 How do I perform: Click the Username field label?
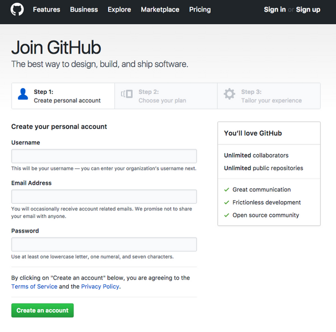[26, 142]
